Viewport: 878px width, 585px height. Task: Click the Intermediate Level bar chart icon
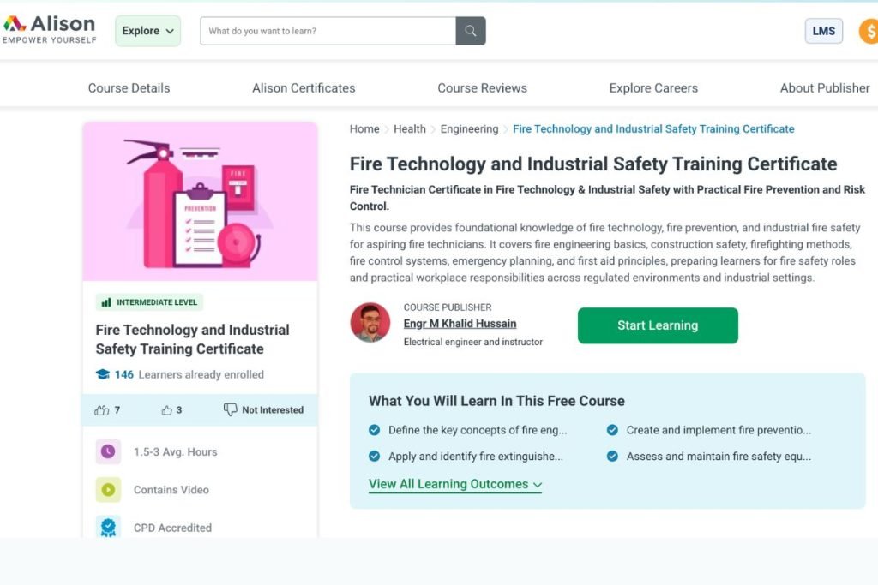[x=105, y=302]
